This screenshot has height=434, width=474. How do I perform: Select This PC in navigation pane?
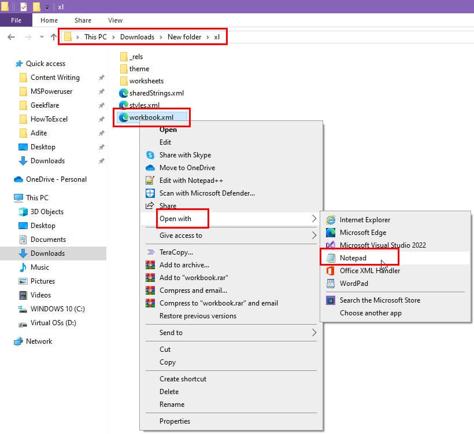click(x=37, y=198)
